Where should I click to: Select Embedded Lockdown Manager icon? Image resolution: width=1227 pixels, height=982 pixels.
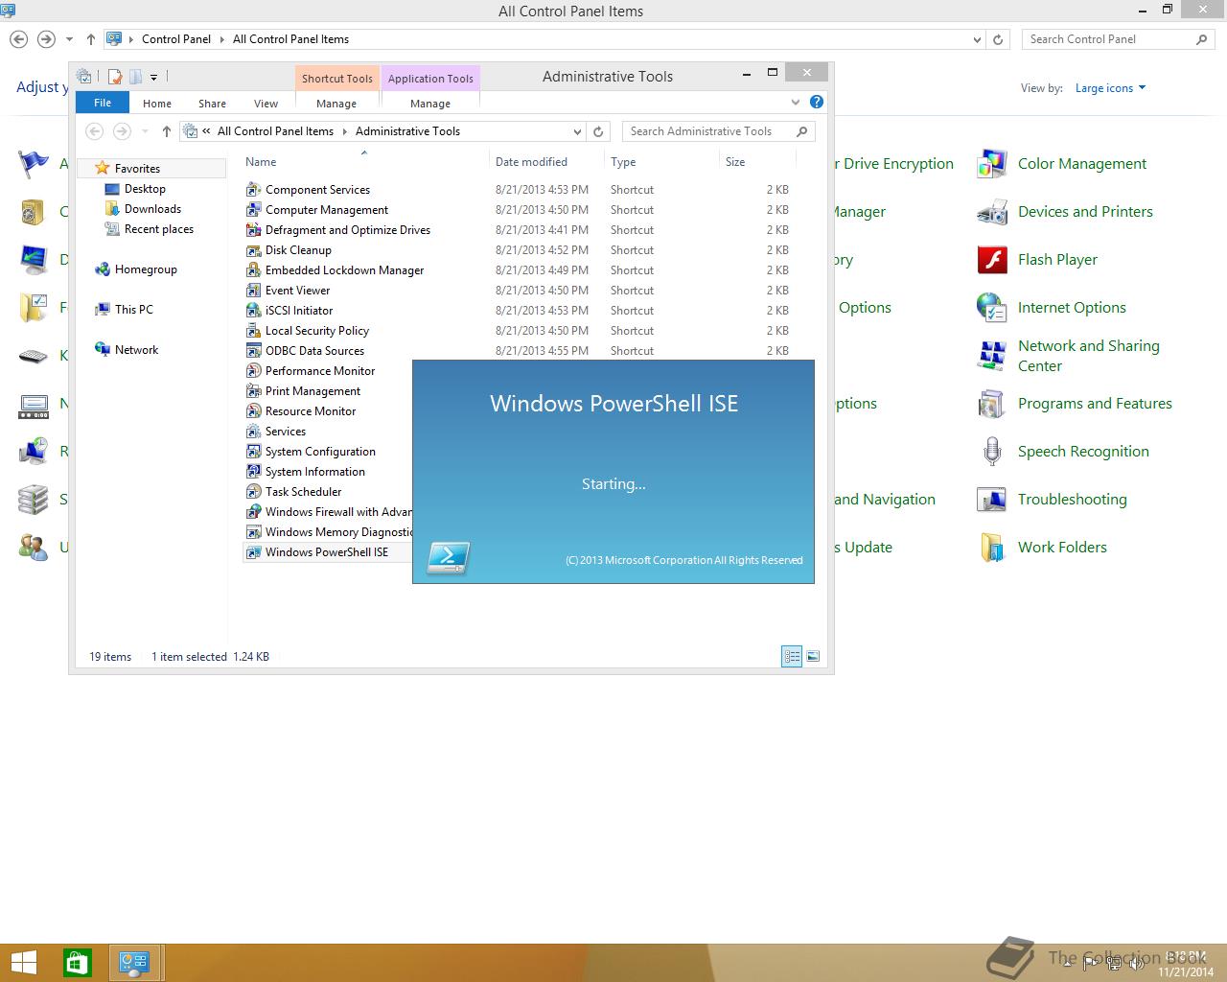pyautogui.click(x=253, y=270)
